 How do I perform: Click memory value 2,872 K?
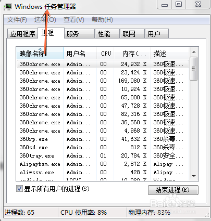pyautogui.click(x=135, y=164)
